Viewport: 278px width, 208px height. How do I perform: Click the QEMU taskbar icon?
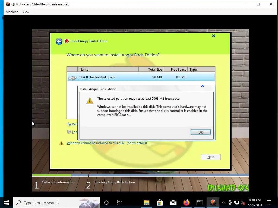[x=213, y=203]
